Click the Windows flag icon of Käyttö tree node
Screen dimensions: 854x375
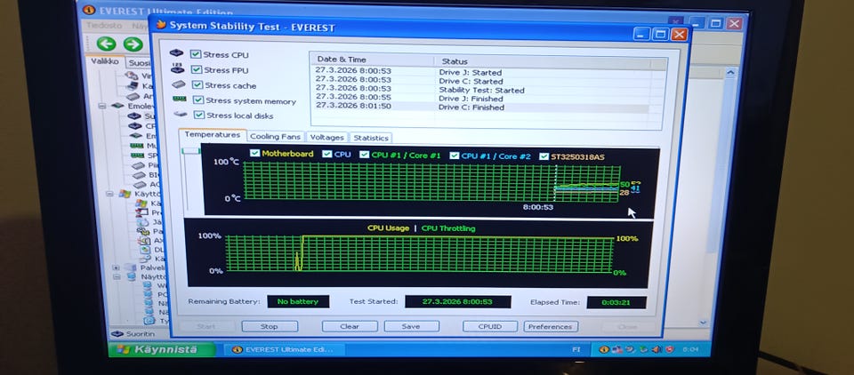[x=125, y=194]
